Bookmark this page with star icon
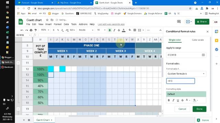220x123 pixels. 190,8
